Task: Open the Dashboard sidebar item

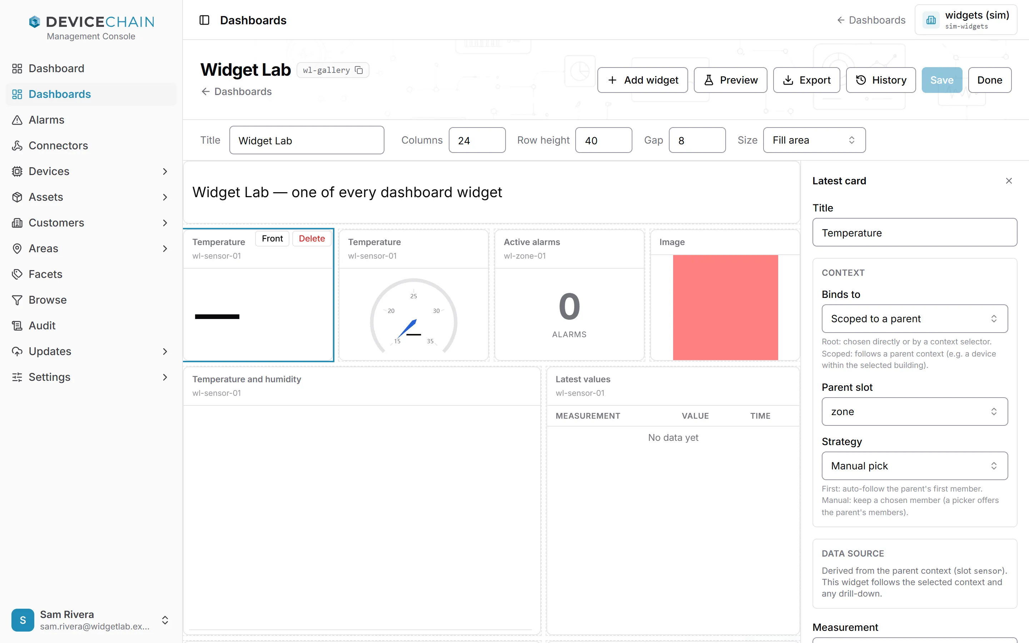Action: [90, 68]
